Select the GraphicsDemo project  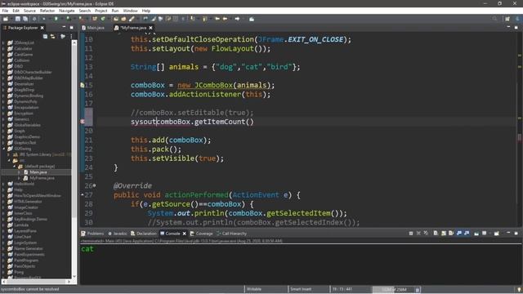pos(27,137)
